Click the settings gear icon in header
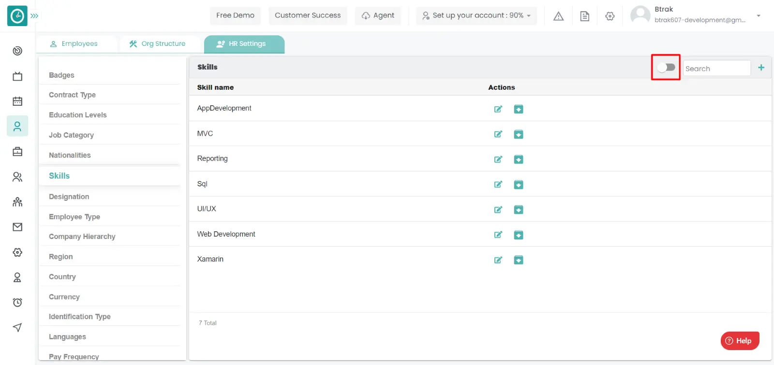774x365 pixels. tap(610, 16)
